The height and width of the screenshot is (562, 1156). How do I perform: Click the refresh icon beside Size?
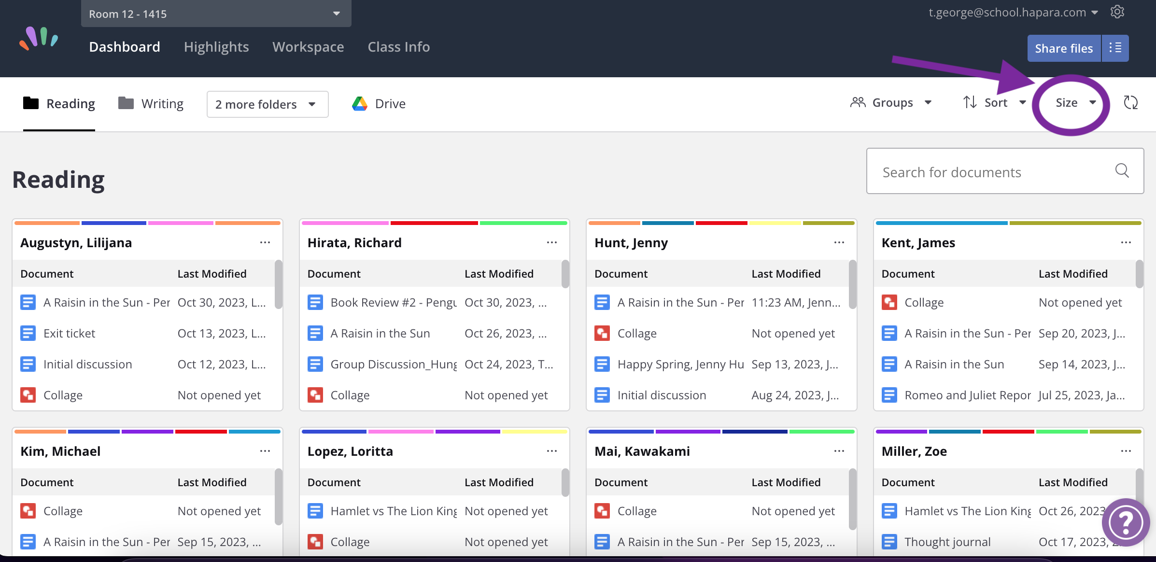1130,103
